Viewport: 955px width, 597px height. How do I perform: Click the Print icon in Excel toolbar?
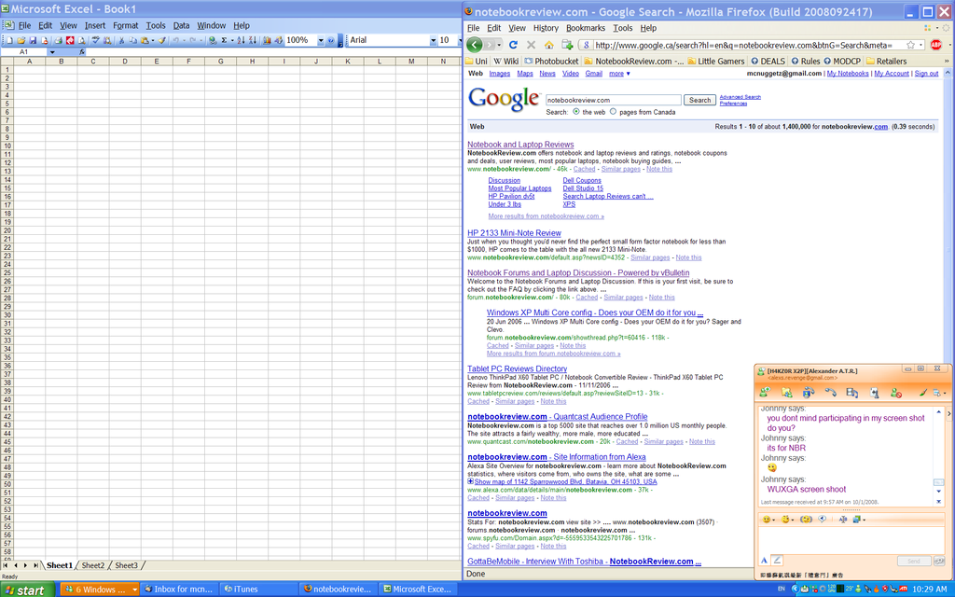click(x=58, y=40)
